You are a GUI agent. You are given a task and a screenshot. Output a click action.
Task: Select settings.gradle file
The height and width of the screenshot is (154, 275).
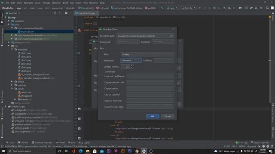pyautogui.click(x=22, y=128)
